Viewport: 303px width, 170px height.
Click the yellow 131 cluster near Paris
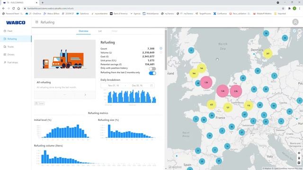(x=228, y=108)
